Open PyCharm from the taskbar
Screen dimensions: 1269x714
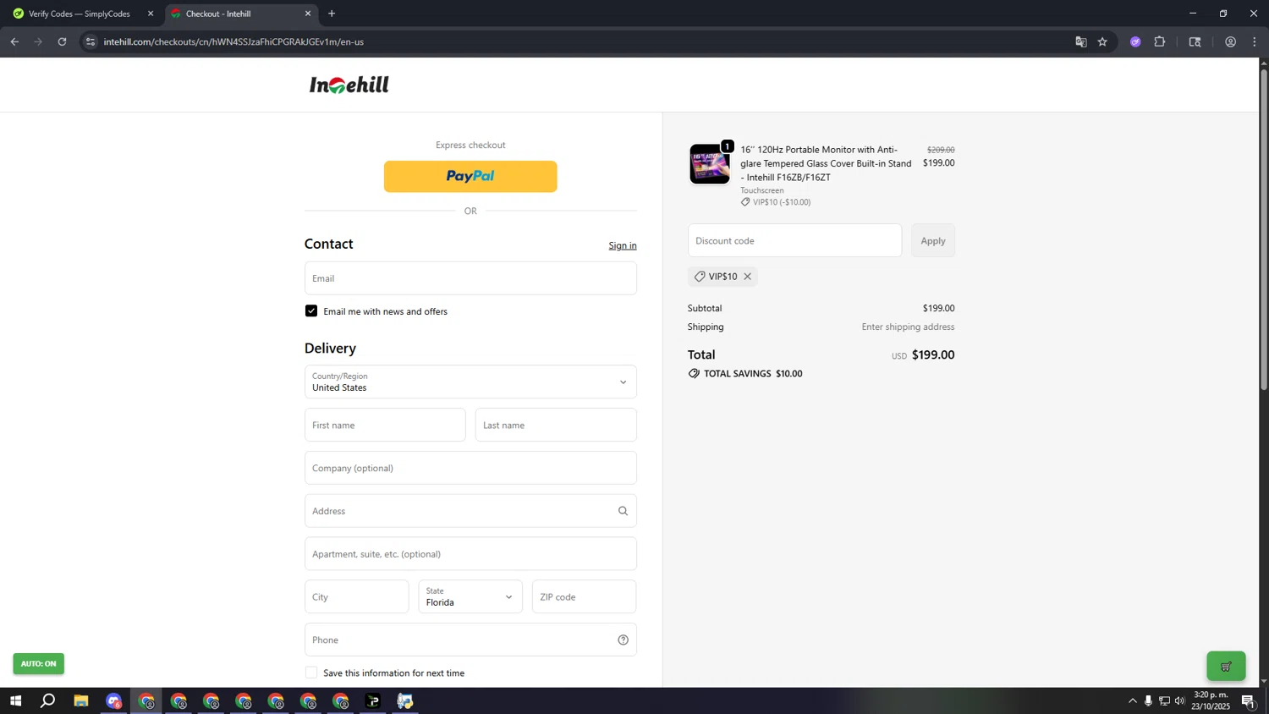[x=373, y=700]
